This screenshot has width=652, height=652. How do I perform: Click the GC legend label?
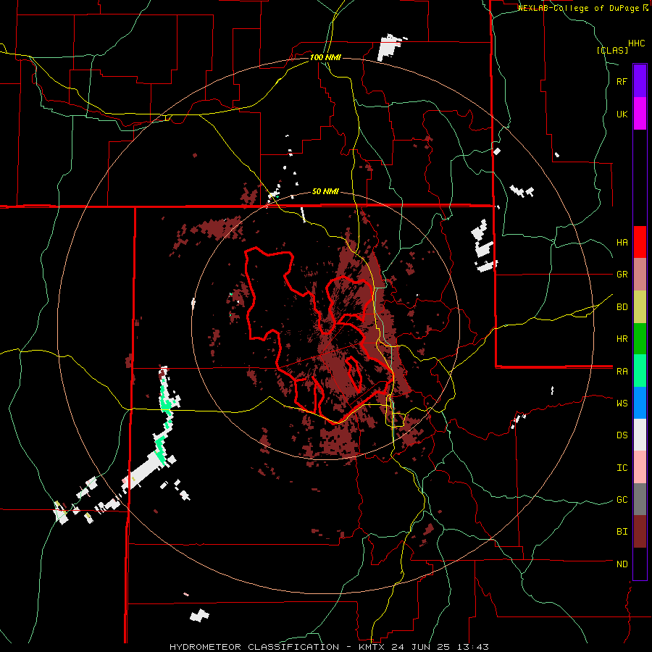tap(622, 500)
